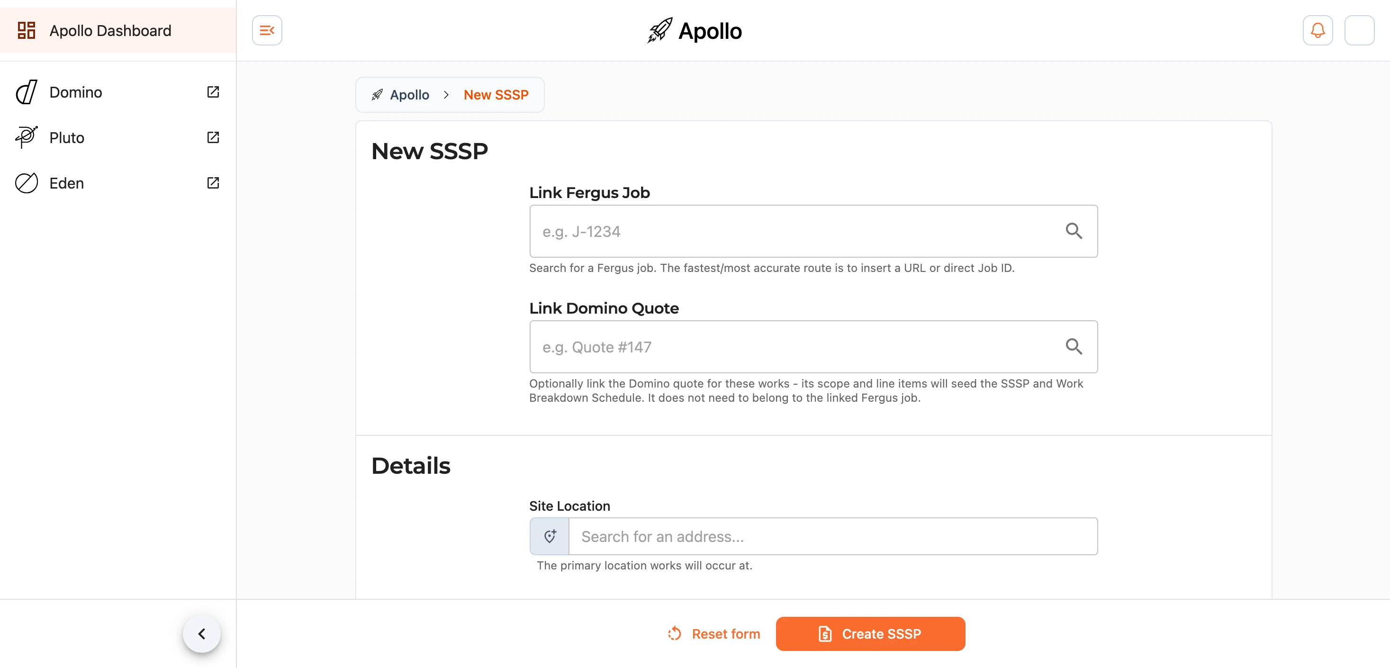The height and width of the screenshot is (668, 1390).
Task: Click the Link Fergus Job label
Action: [x=589, y=193]
